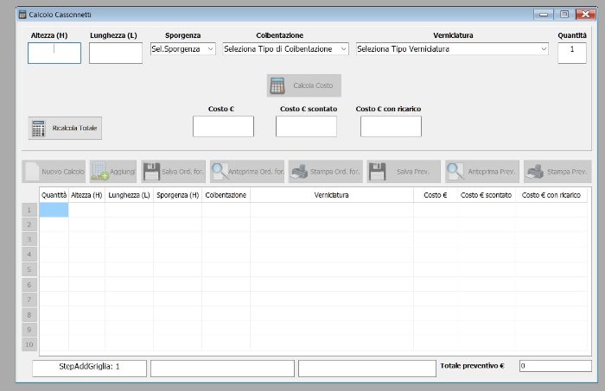Click the floppy disk icon on Salva Prev.
Viewport: 605px width, 391px height.
[377, 172]
